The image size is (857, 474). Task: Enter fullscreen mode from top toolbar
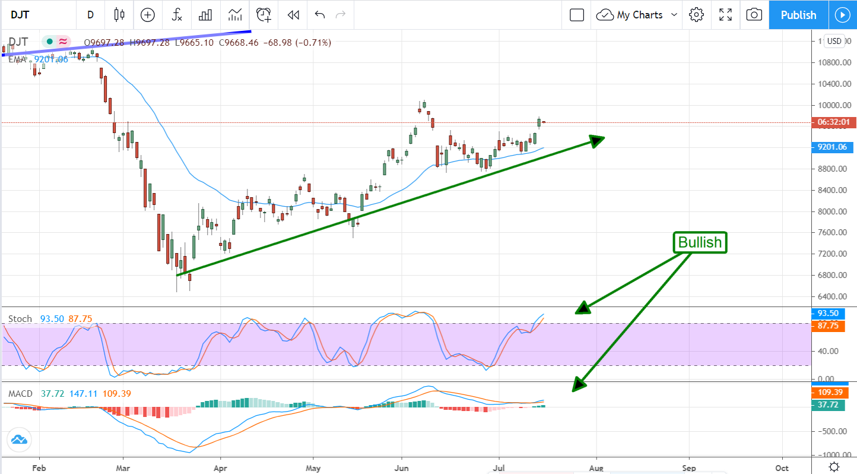[725, 15]
